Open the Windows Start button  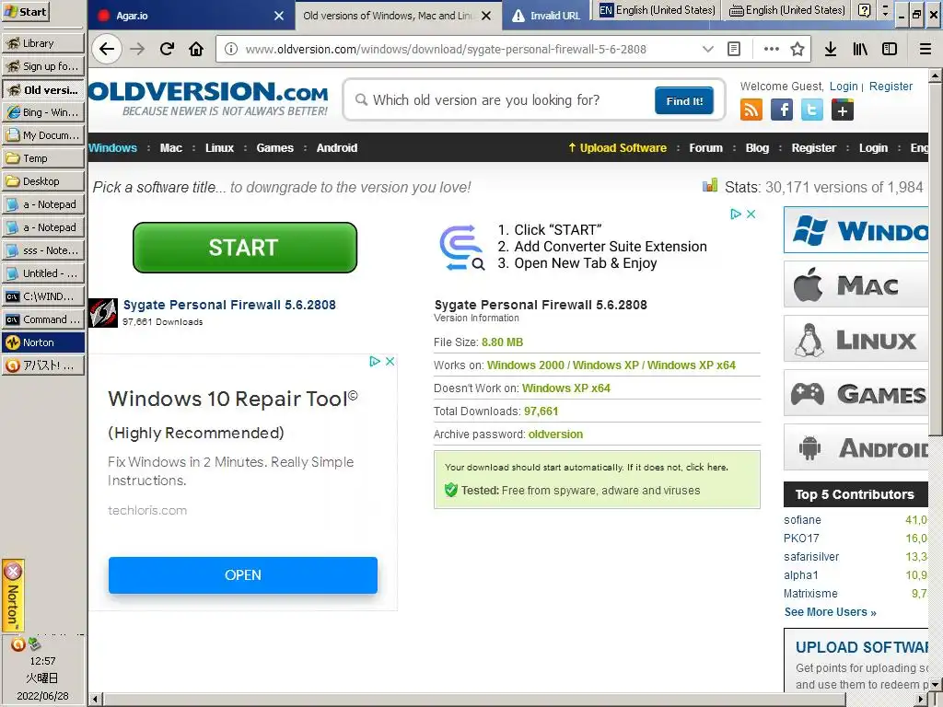[25, 11]
